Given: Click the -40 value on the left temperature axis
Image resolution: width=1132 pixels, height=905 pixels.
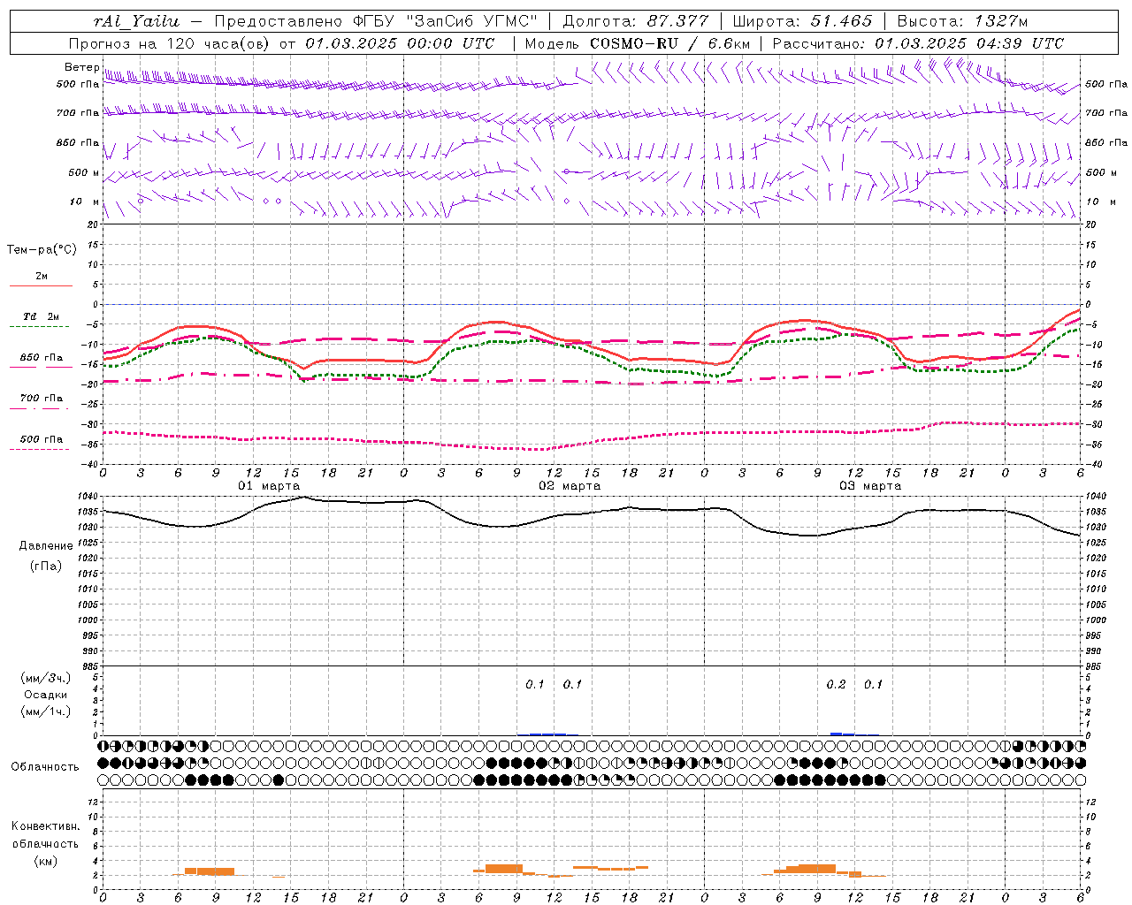Looking at the screenshot, I should 88,464.
